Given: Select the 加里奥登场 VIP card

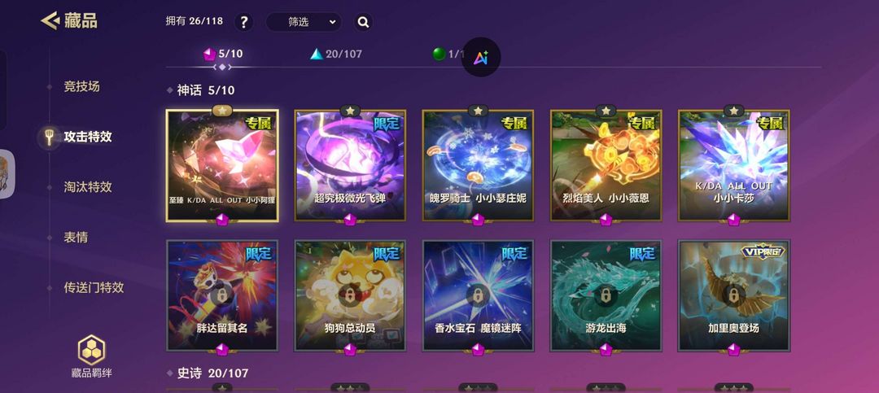Looking at the screenshot, I should (734, 295).
